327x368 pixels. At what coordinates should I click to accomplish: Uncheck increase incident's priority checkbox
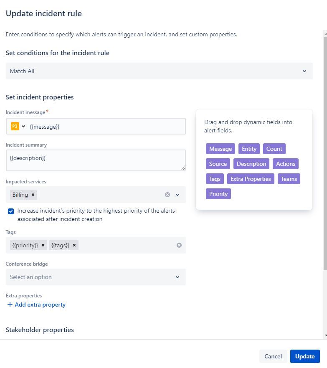click(11, 211)
